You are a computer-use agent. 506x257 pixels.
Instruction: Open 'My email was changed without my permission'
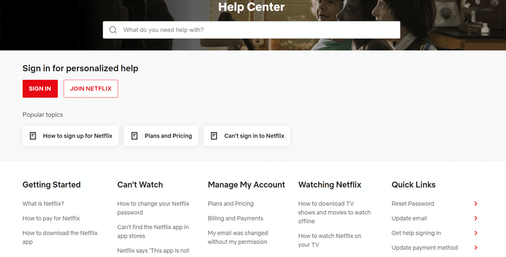[238, 237]
